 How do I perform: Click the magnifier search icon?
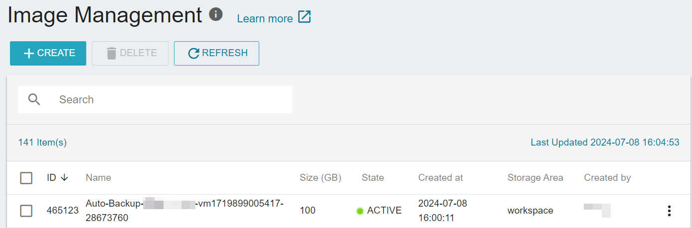[34, 99]
